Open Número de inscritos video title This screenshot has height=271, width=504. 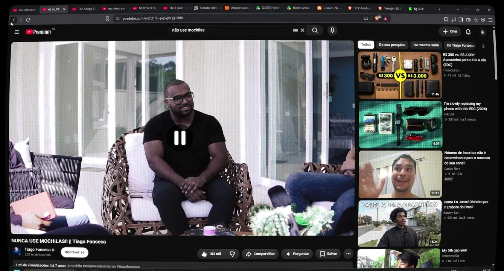467,158
